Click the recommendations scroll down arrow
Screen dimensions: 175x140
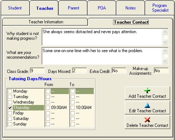(165, 61)
